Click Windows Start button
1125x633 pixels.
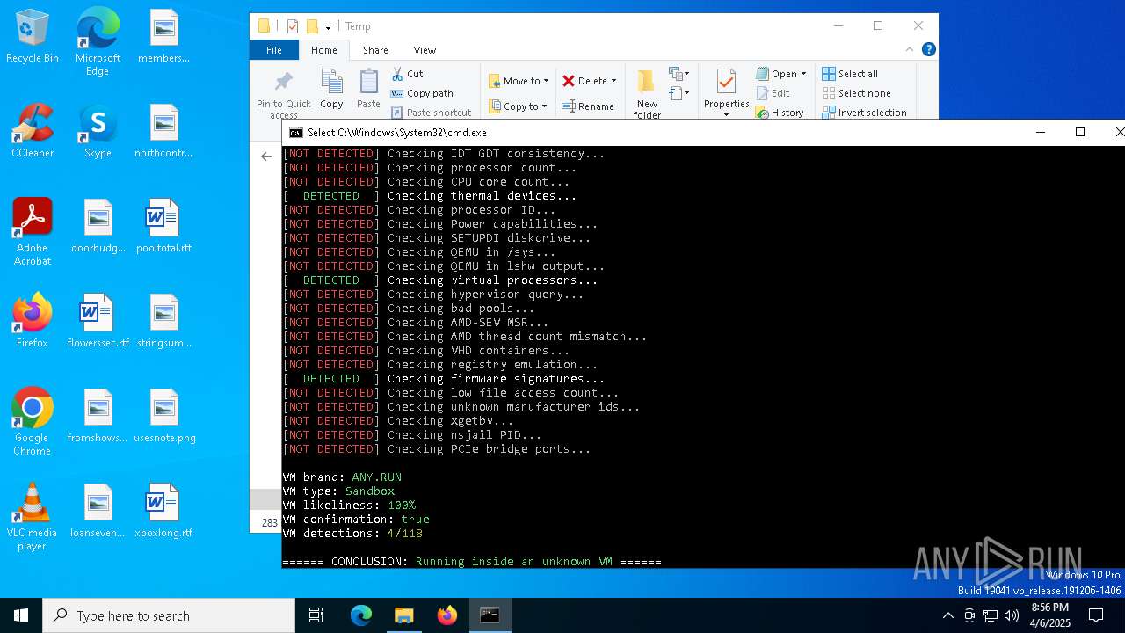21,615
